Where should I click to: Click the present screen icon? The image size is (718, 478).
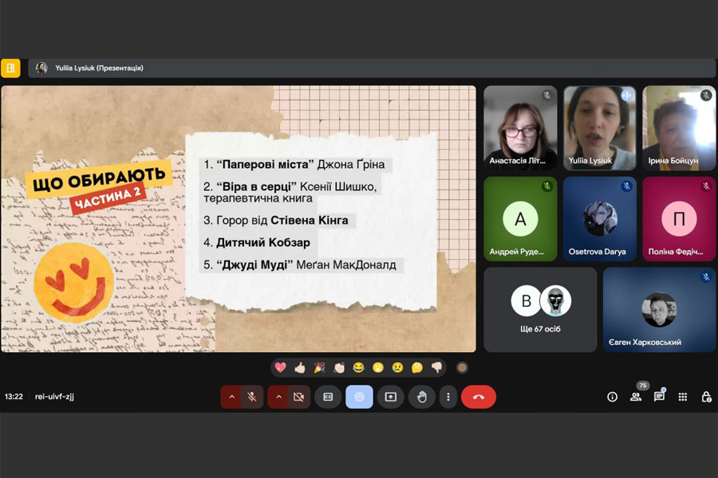[390, 397]
